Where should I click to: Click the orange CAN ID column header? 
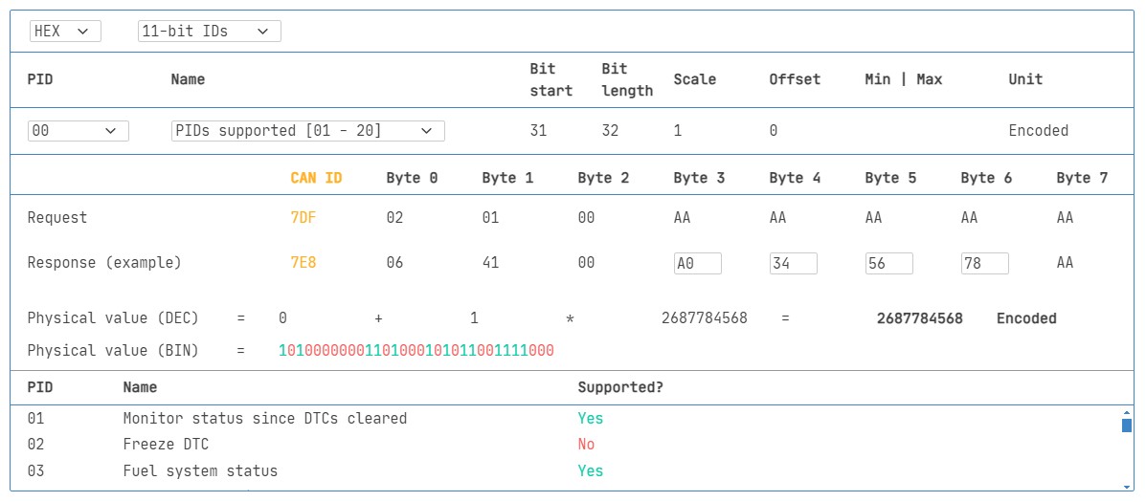tap(317, 177)
